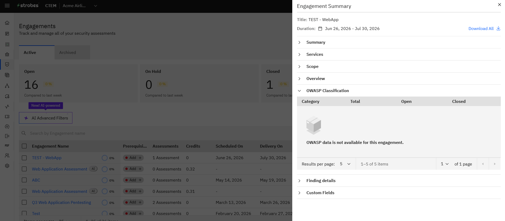Expand the Custom Fields section

[x=399, y=193]
